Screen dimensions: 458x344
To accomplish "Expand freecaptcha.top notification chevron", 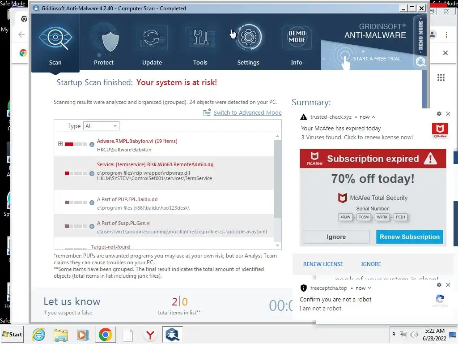I will pos(369,288).
